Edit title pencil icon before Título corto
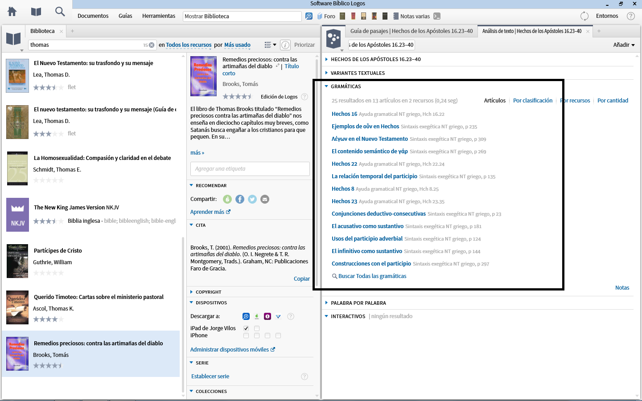 click(x=277, y=65)
